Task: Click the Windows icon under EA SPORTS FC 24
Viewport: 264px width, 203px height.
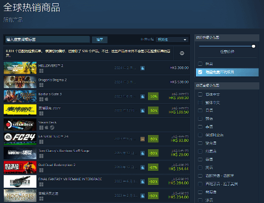Action: [41, 142]
